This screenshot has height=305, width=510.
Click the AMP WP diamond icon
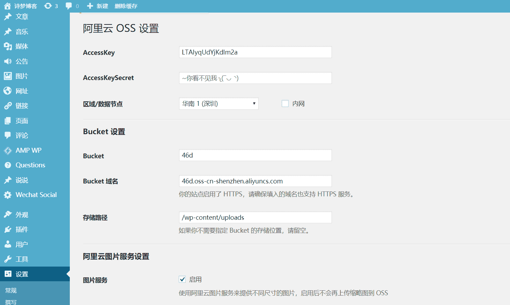click(8, 151)
